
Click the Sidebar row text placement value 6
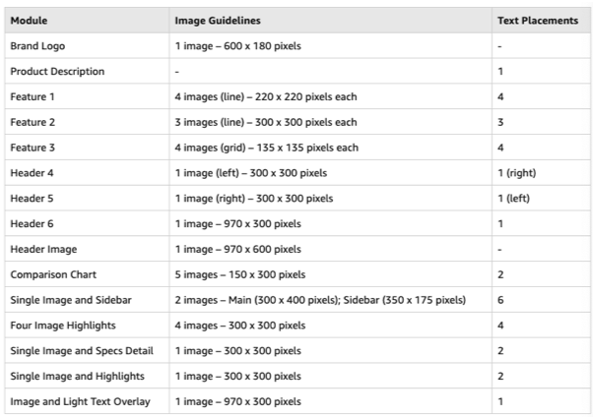pos(500,300)
